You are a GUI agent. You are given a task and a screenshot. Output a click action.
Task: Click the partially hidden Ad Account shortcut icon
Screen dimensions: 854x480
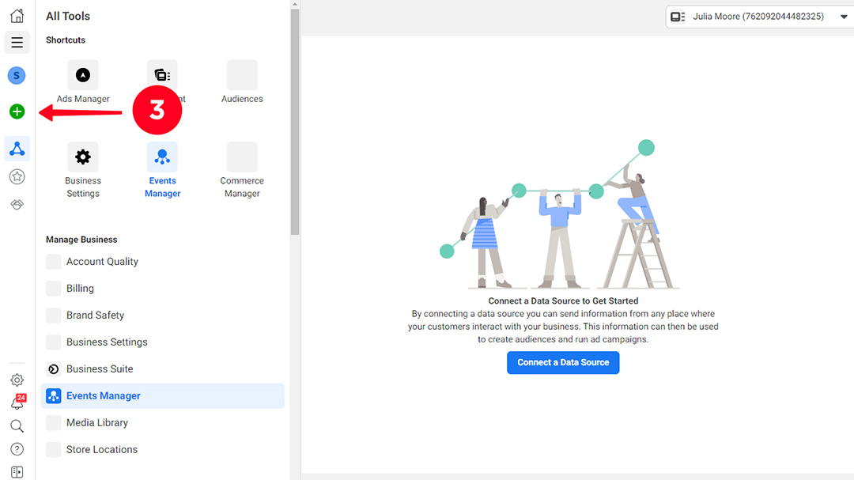(162, 74)
